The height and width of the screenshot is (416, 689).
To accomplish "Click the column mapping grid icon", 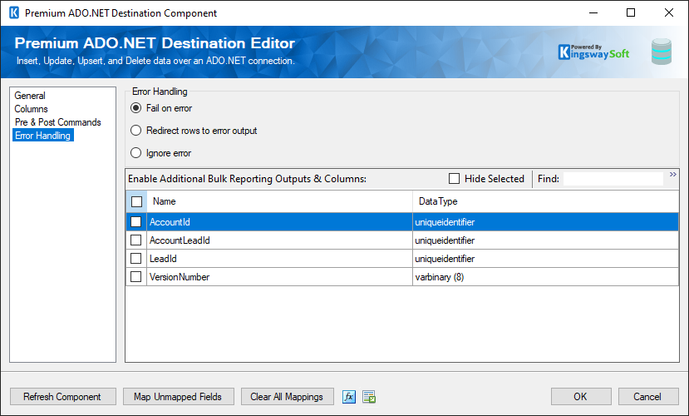I will pos(369,397).
